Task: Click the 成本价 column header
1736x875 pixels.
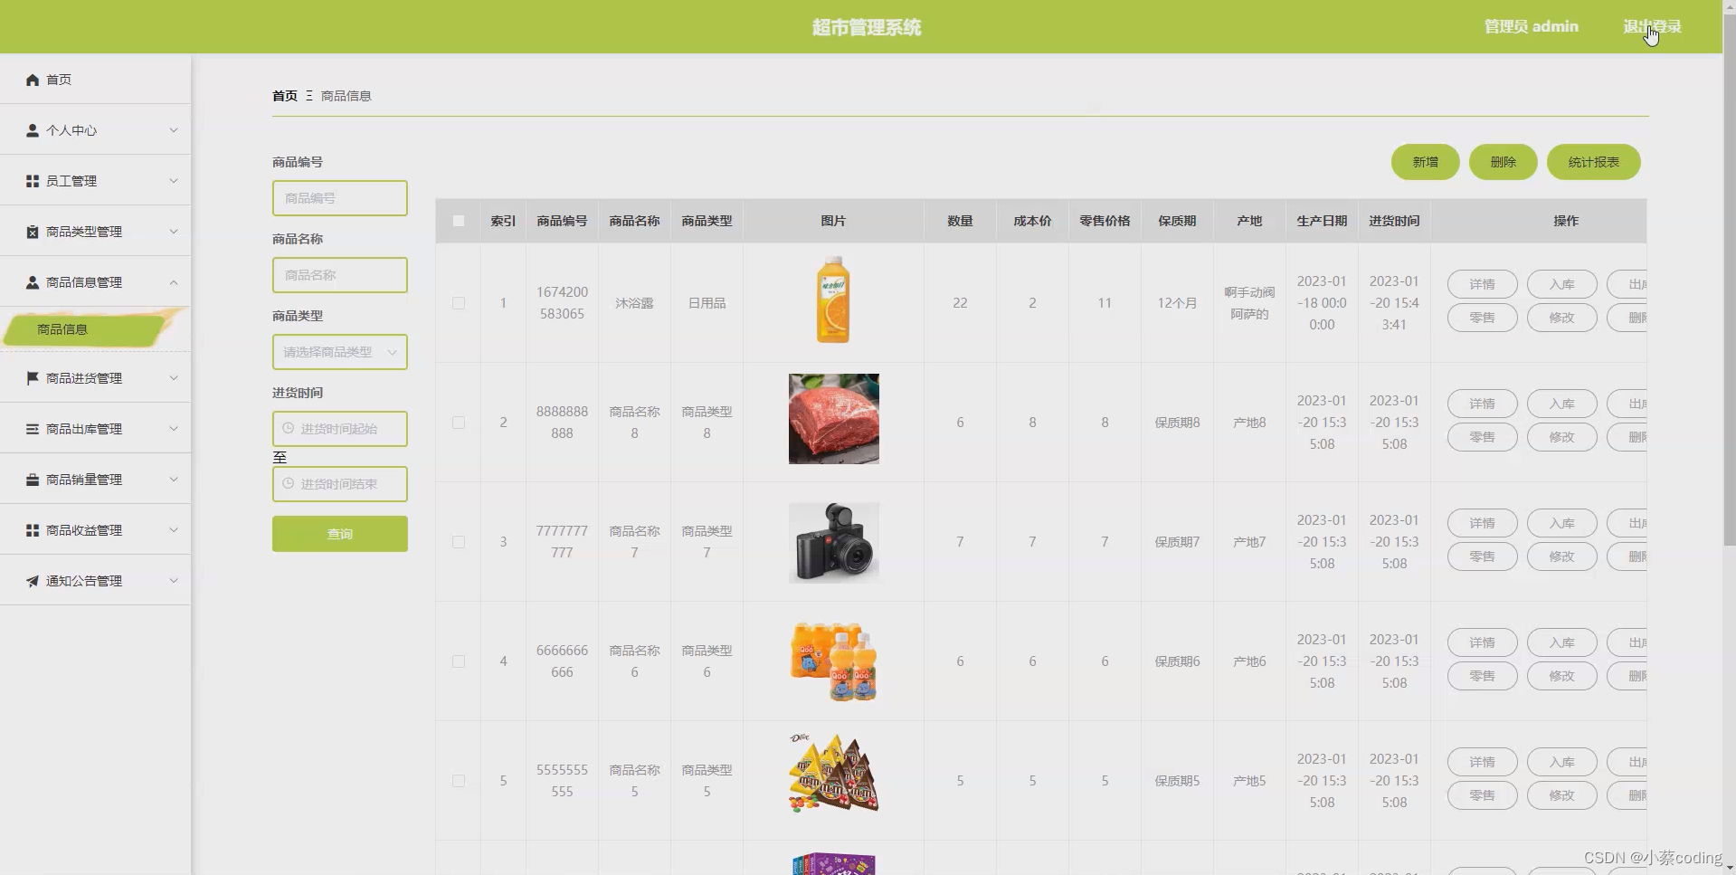Action: 1032,221
